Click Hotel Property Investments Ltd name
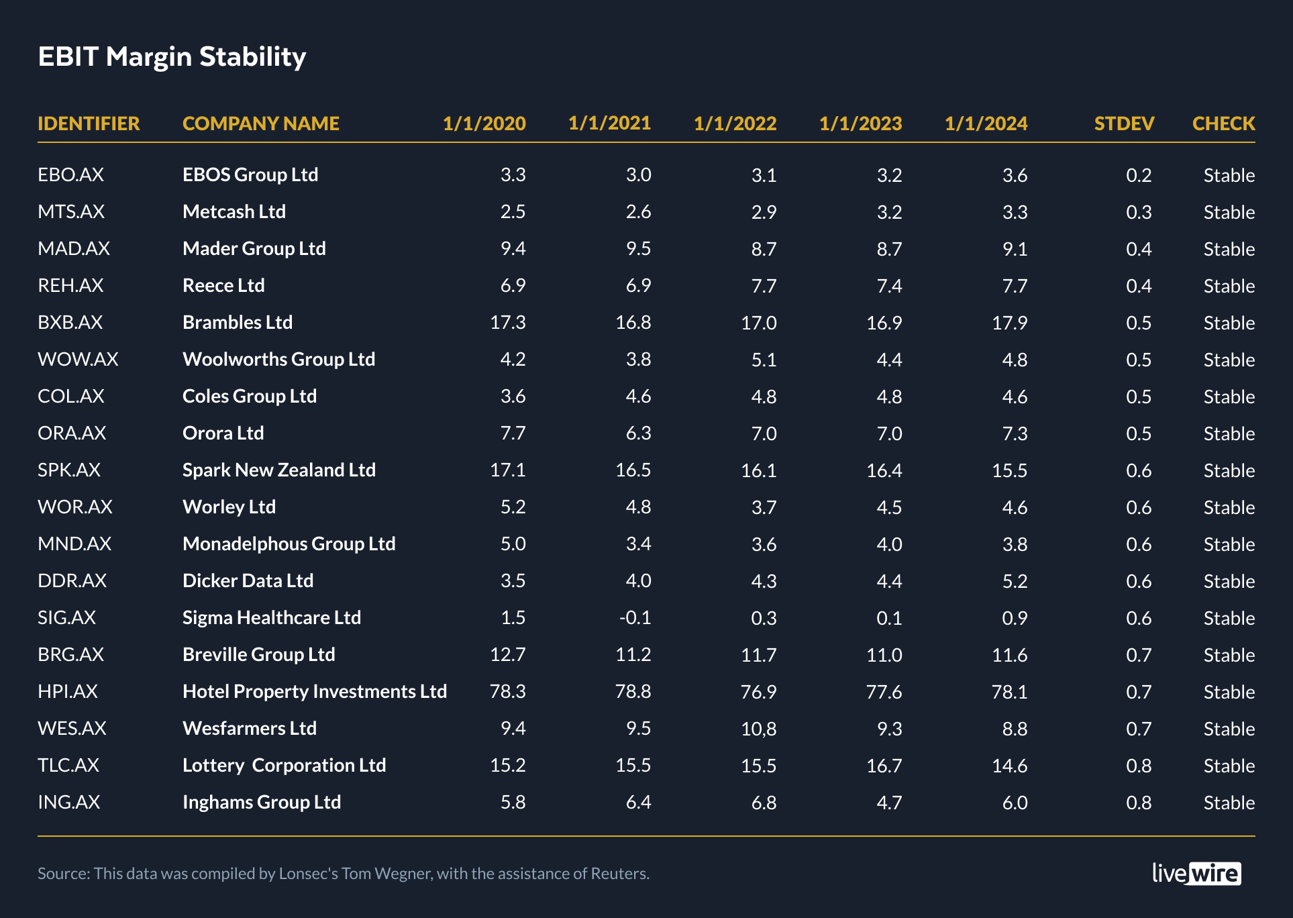1293x918 pixels. [314, 692]
